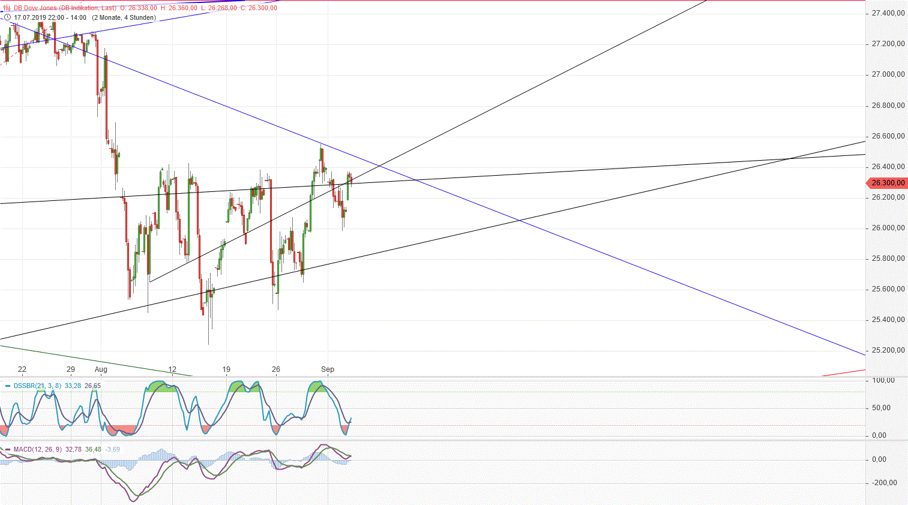
Task: Click the 27.400,00 price axis label
Action: (888, 13)
